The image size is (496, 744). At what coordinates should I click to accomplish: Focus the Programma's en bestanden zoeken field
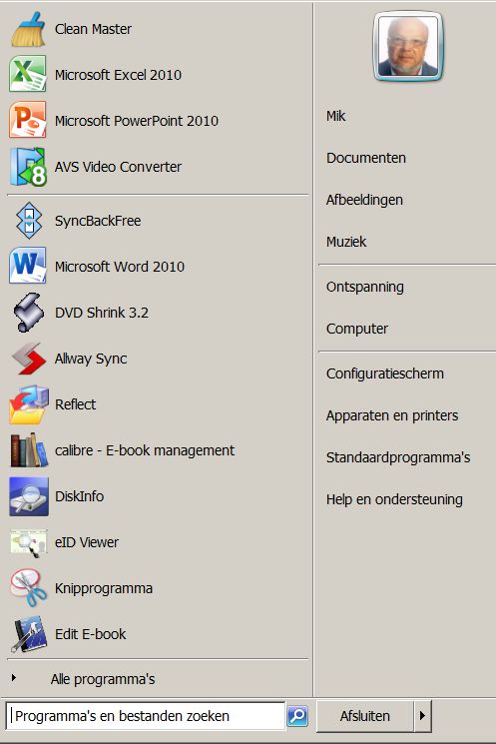click(146, 715)
